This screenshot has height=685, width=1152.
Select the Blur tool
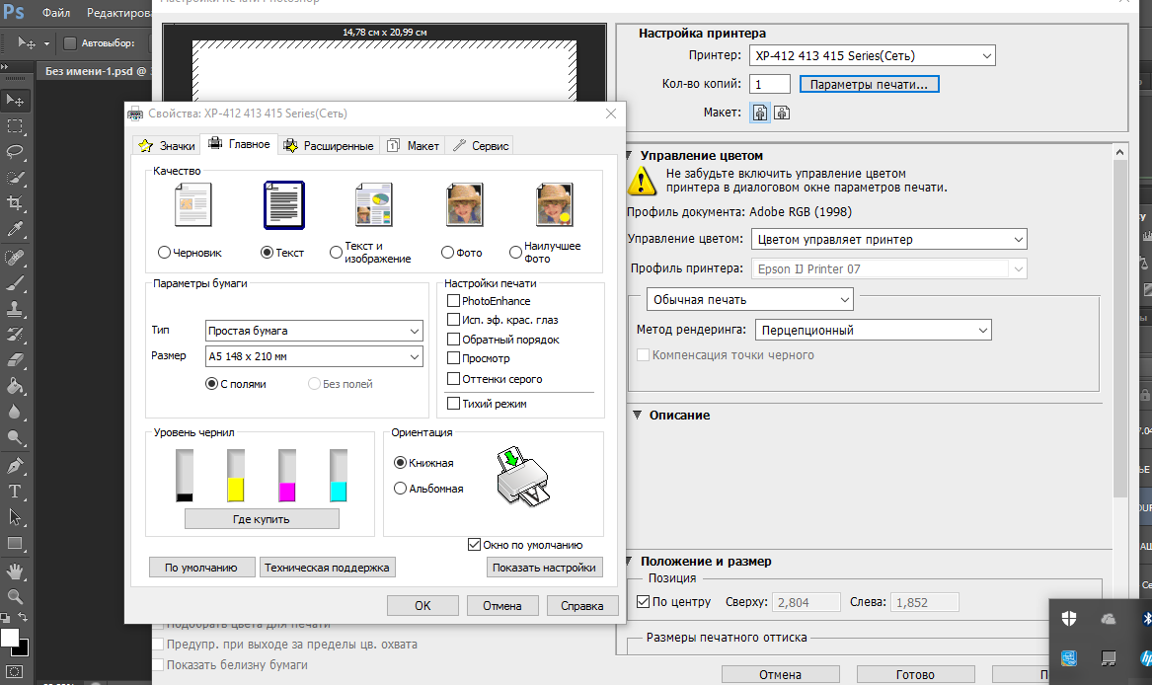[15, 413]
